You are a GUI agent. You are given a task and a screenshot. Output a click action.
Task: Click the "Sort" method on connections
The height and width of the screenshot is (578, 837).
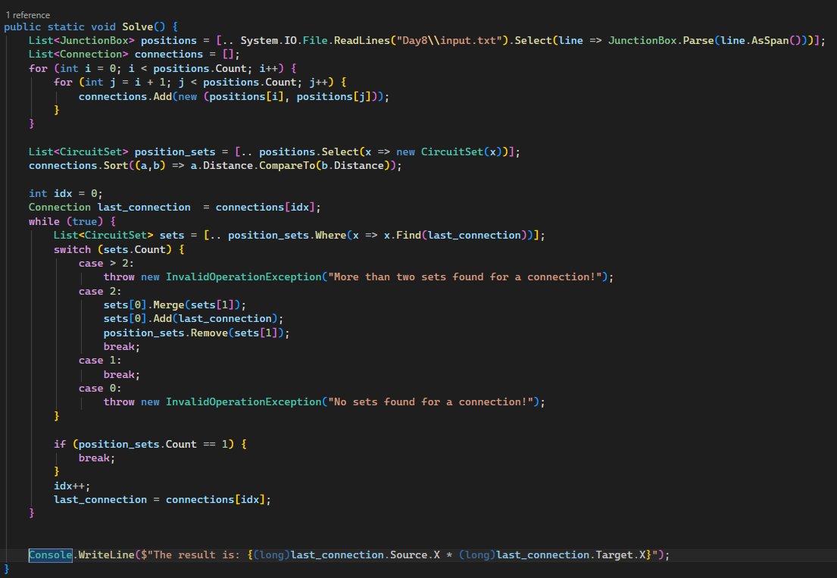116,165
